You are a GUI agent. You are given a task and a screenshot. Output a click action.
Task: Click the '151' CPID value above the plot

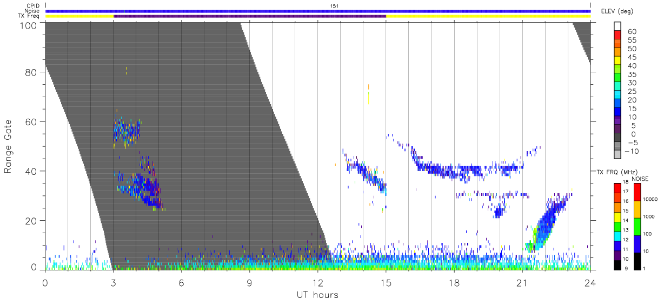pyautogui.click(x=334, y=5)
